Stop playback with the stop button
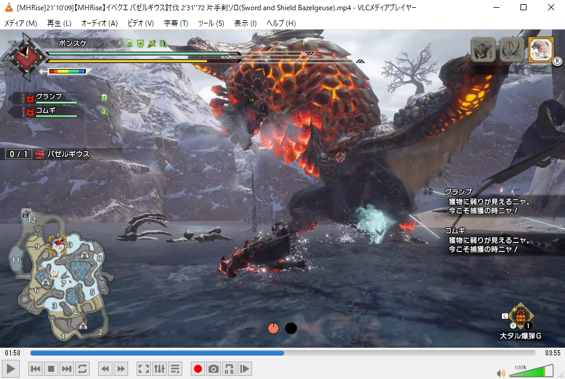The height and width of the screenshot is (379, 565). coord(51,369)
